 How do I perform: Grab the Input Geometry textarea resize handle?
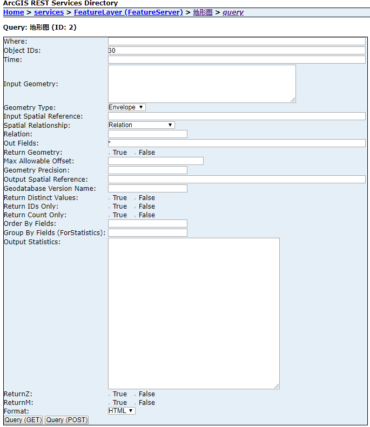click(x=293, y=100)
